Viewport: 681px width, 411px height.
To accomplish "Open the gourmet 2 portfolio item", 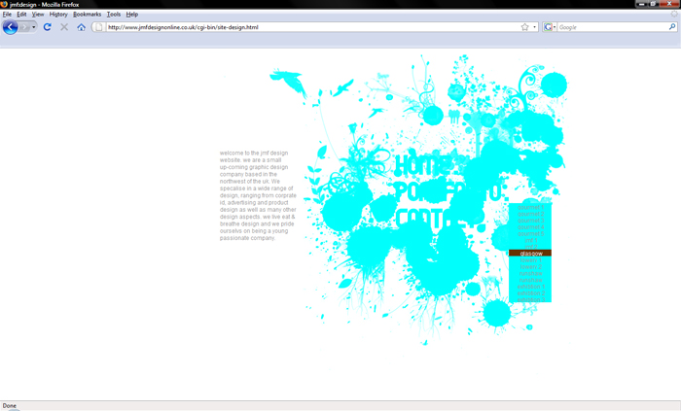I will (x=530, y=214).
